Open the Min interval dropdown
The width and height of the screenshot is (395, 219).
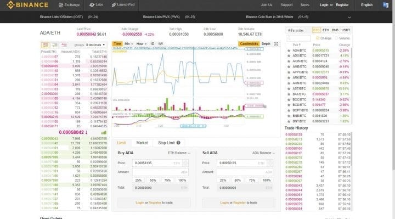[128, 44]
